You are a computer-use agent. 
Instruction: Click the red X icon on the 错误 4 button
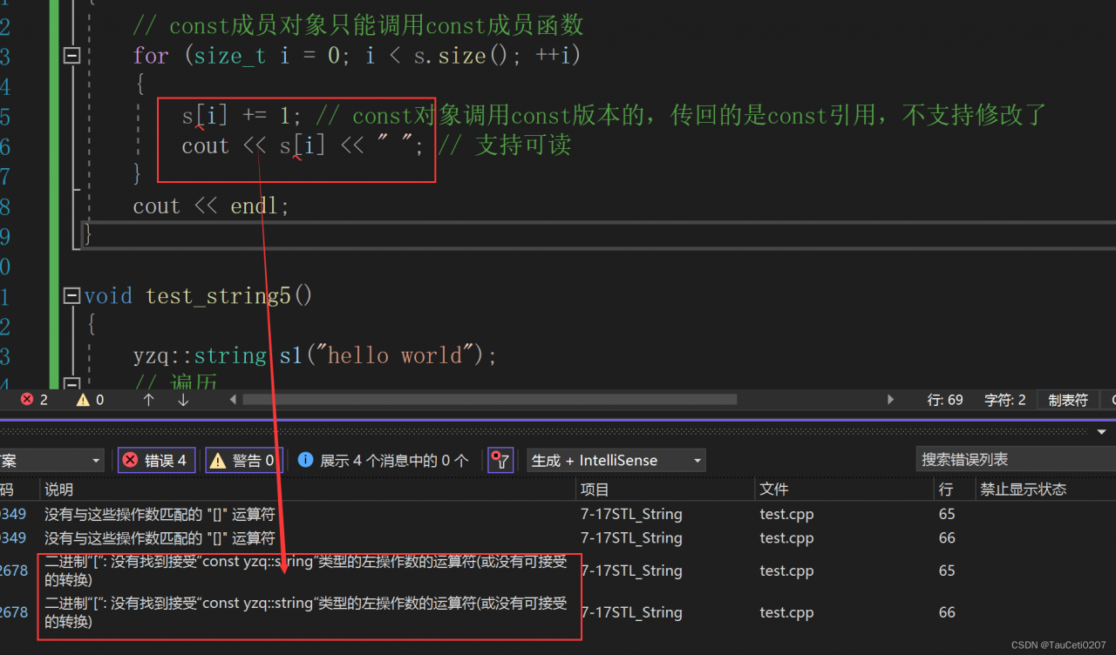[x=131, y=460]
